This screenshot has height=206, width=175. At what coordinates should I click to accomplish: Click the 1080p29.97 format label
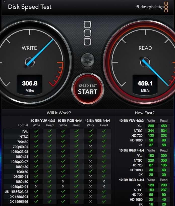tap(20, 162)
